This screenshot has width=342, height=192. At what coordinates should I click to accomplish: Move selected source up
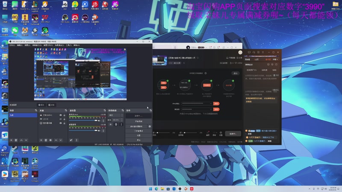pyautogui.click(x=56, y=140)
